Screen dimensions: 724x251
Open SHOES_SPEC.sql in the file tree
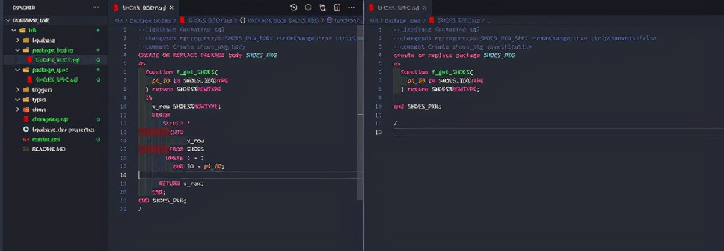[54, 79]
